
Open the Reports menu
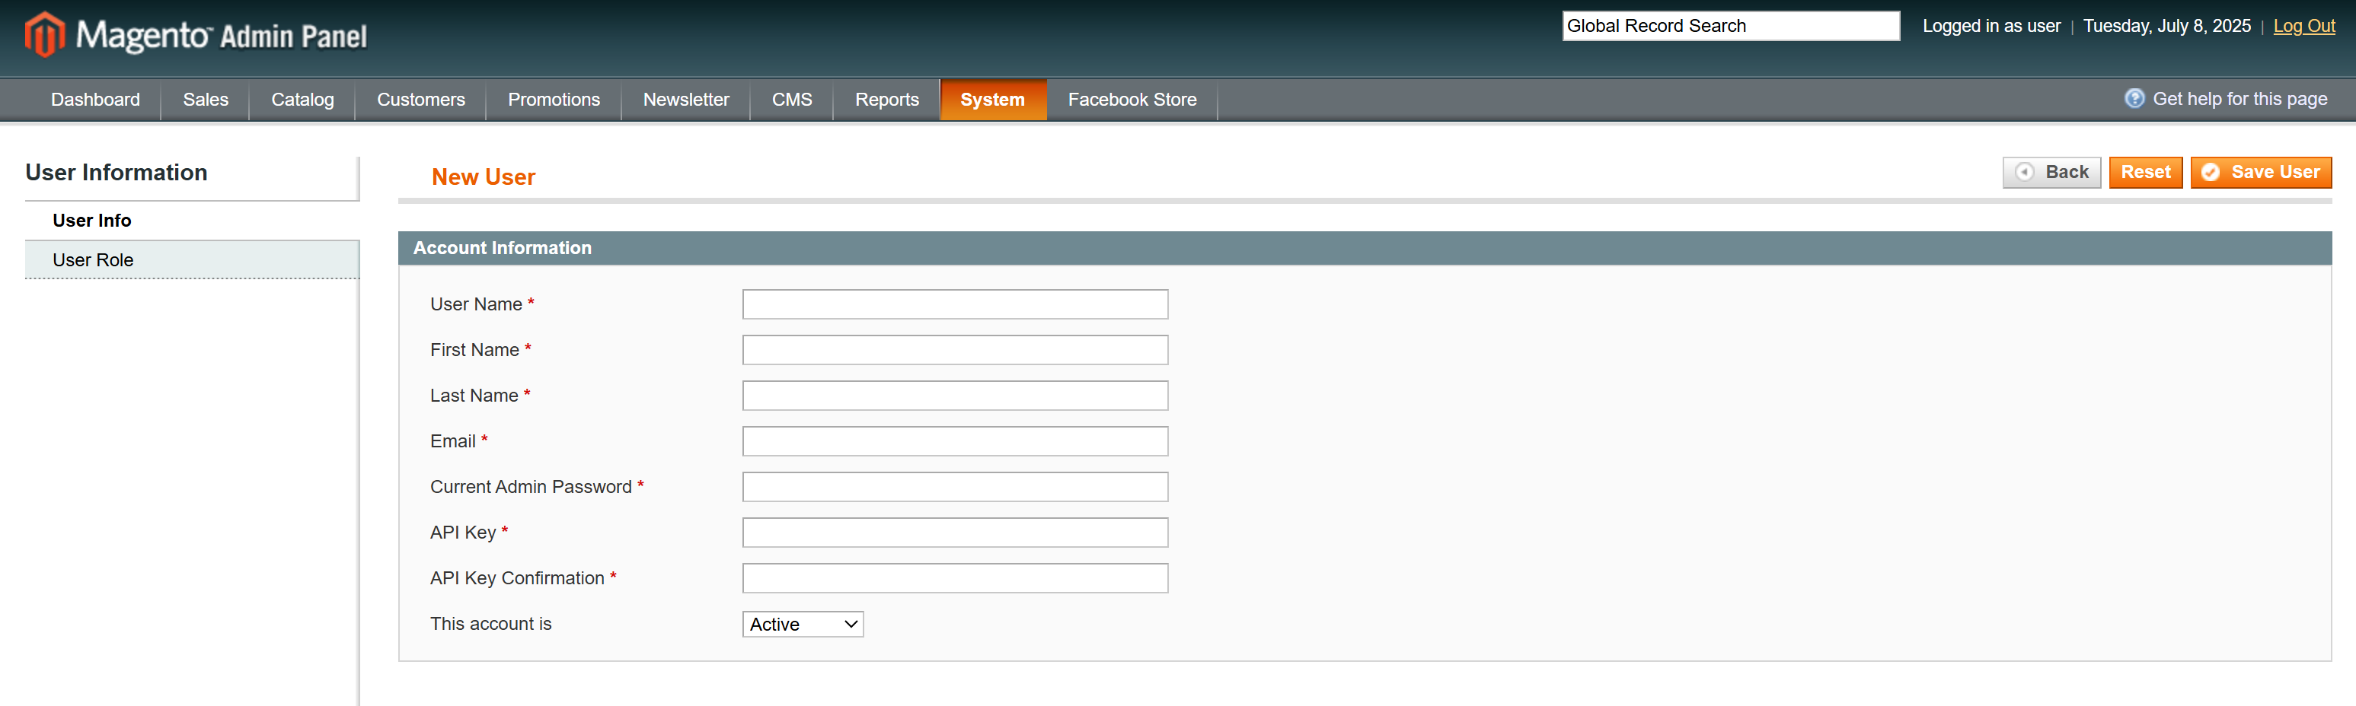887,100
